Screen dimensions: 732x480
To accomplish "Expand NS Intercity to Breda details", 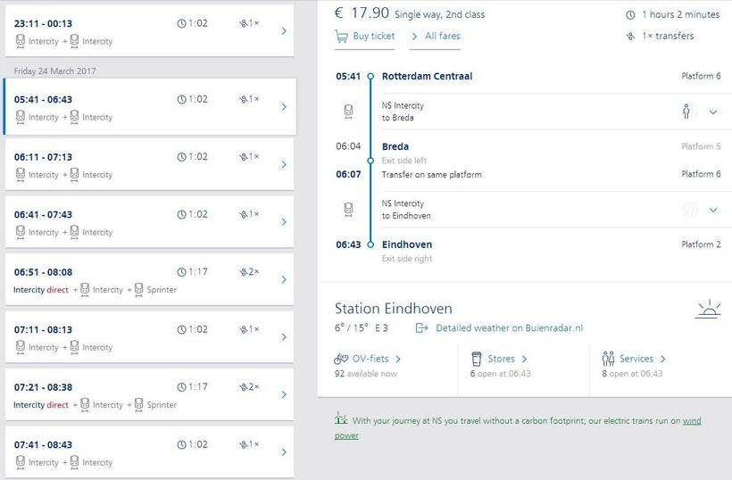I will (x=713, y=112).
